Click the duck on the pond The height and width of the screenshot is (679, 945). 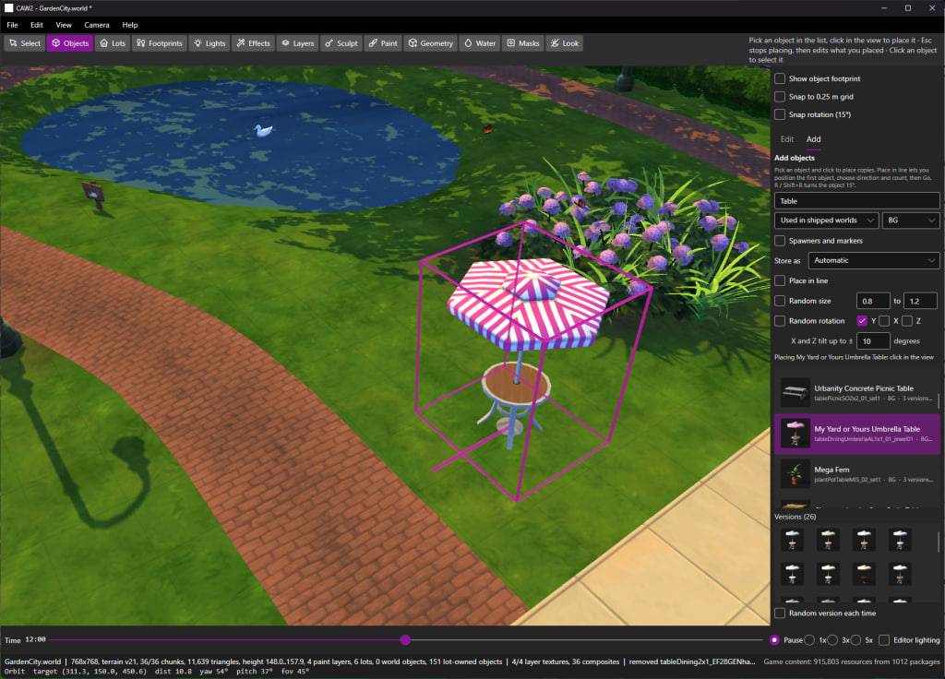tap(263, 129)
